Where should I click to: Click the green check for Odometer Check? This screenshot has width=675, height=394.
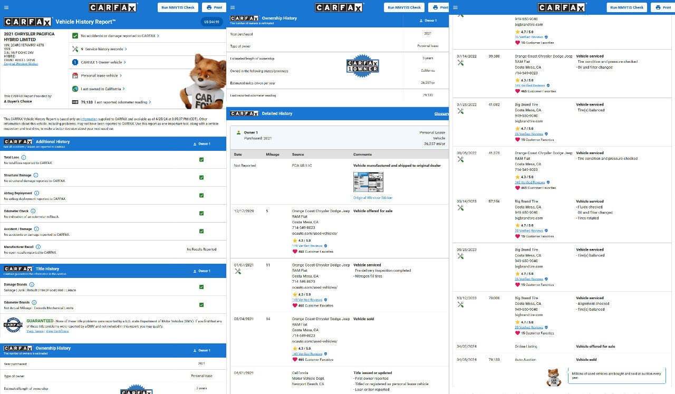click(x=201, y=213)
